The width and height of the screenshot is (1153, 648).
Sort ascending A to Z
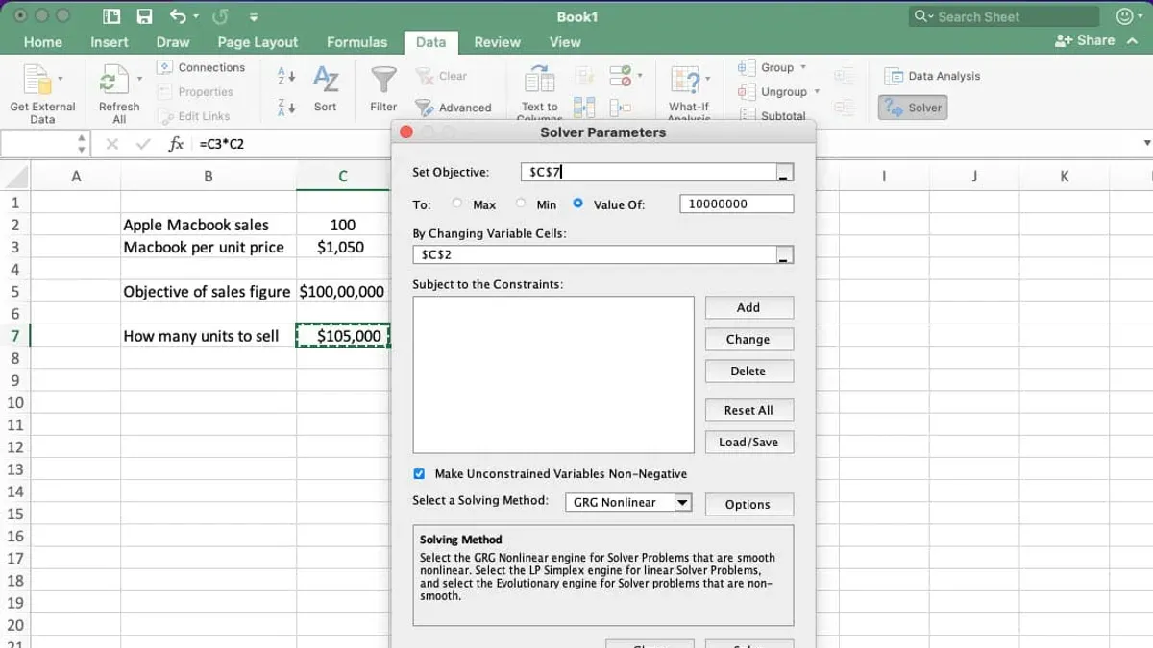(x=285, y=75)
